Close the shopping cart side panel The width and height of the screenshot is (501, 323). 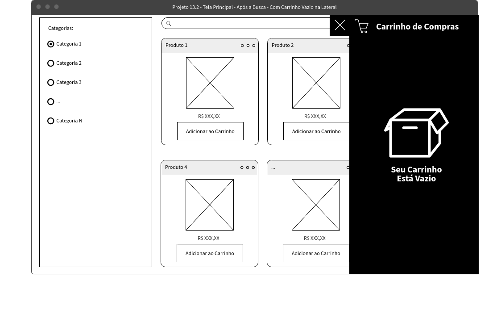(x=340, y=25)
